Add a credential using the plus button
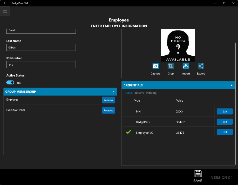Screen dimensions: 238x185 coord(231,85)
